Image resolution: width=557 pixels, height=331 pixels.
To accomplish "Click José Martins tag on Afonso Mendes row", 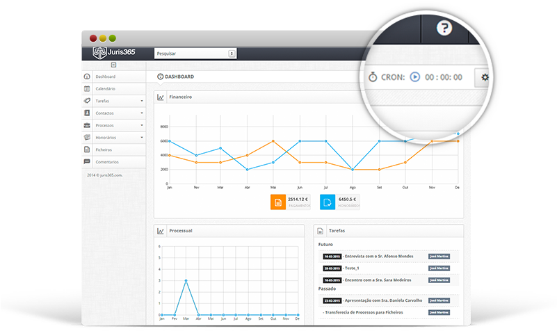I will click(x=439, y=256).
